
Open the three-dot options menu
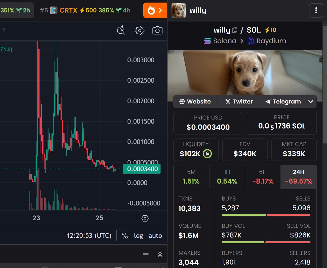click(316, 11)
